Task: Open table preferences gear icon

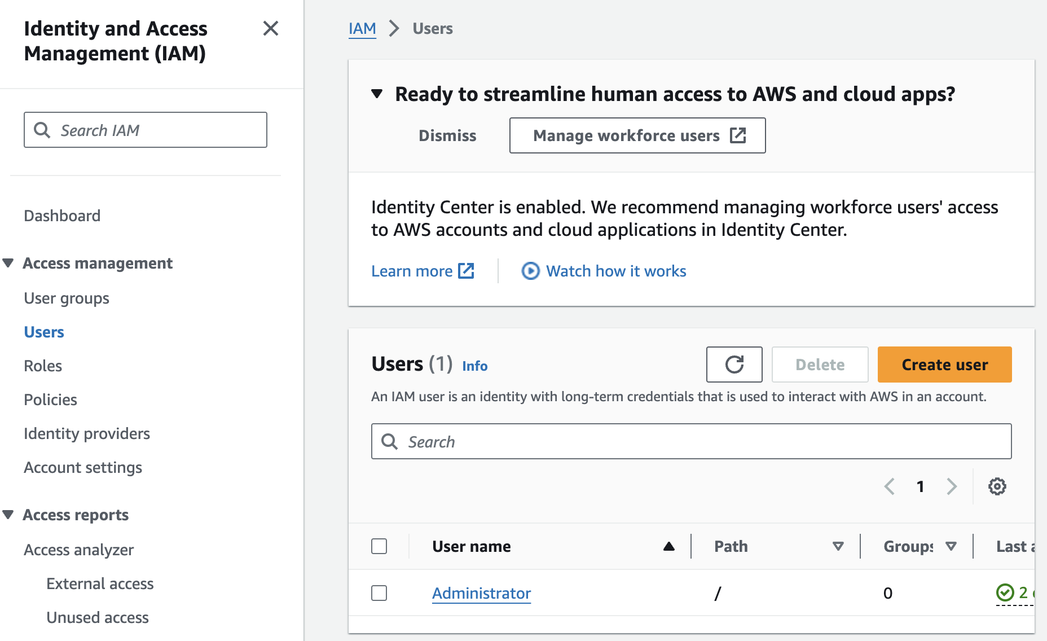Action: pos(997,486)
